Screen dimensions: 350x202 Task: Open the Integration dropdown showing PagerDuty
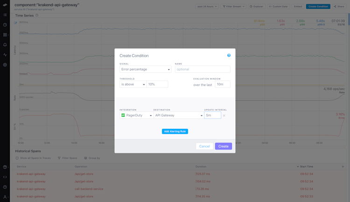137,115
